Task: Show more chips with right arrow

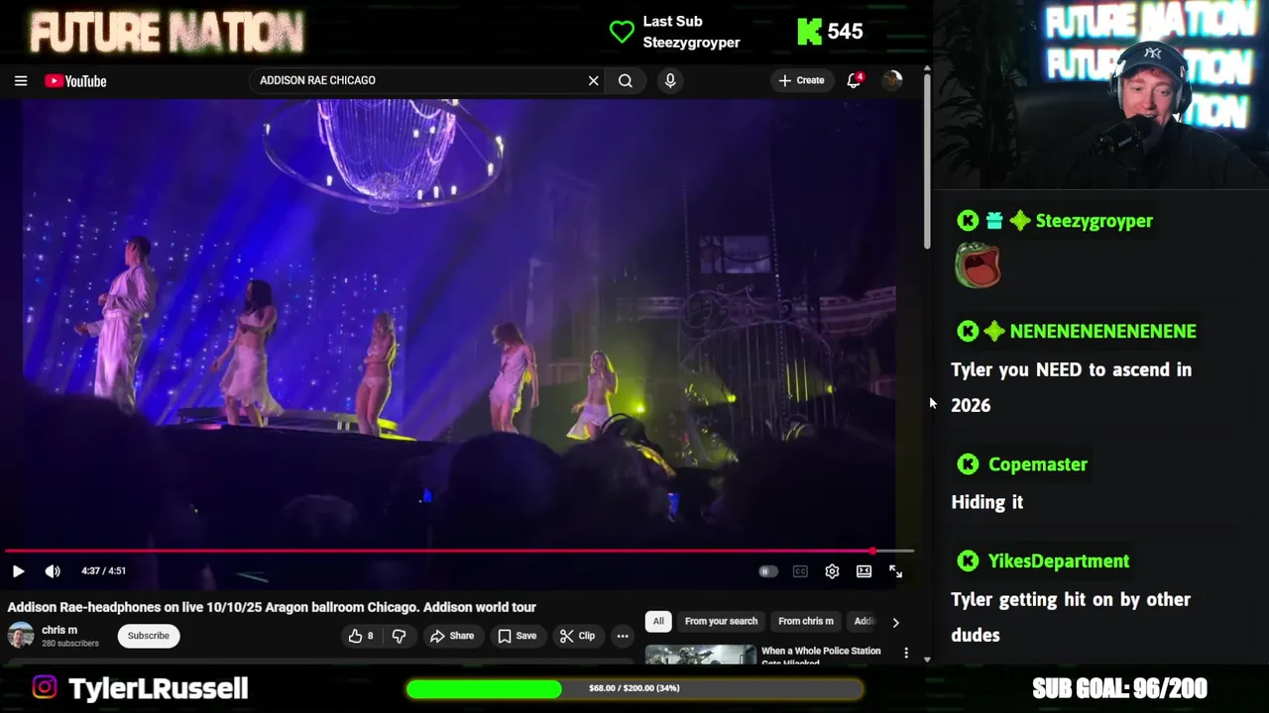Action: pyautogui.click(x=895, y=622)
